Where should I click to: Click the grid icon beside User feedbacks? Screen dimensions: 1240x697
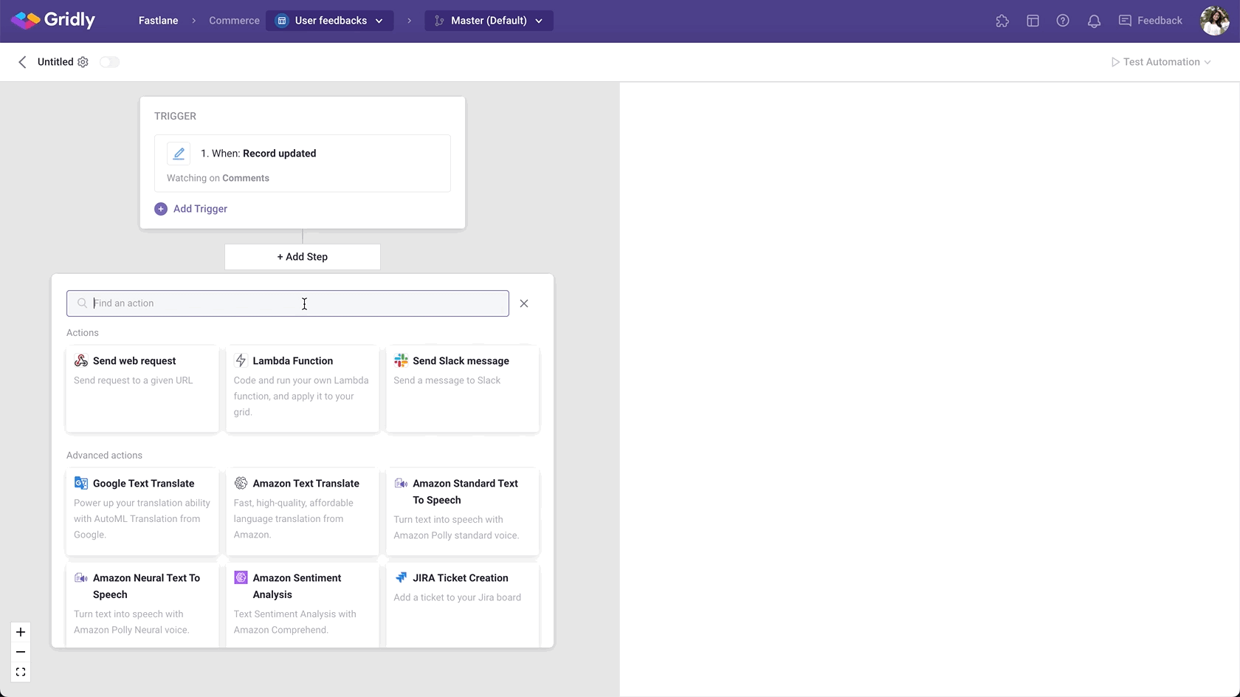pyautogui.click(x=281, y=21)
